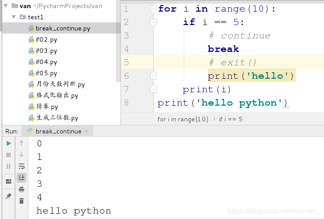Image resolution: width=324 pixels, height=219 pixels.
Task: Collapse the if block fold marker on line 2
Action: (153, 22)
